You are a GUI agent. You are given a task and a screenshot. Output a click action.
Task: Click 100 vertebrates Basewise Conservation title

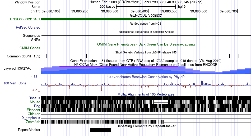146,77
